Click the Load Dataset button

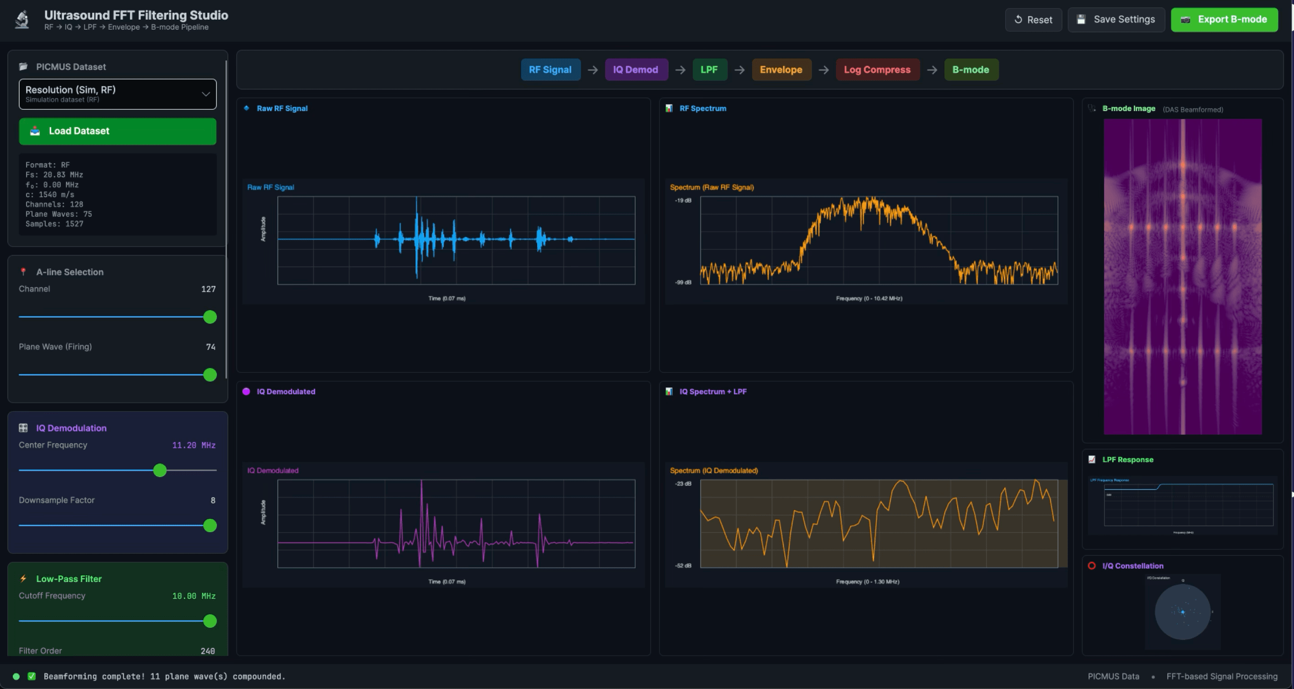pos(118,130)
